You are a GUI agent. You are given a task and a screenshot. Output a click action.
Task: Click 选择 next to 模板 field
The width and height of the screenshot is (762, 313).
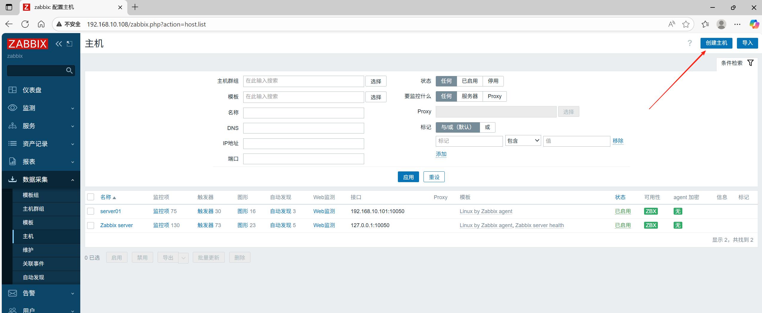376,97
